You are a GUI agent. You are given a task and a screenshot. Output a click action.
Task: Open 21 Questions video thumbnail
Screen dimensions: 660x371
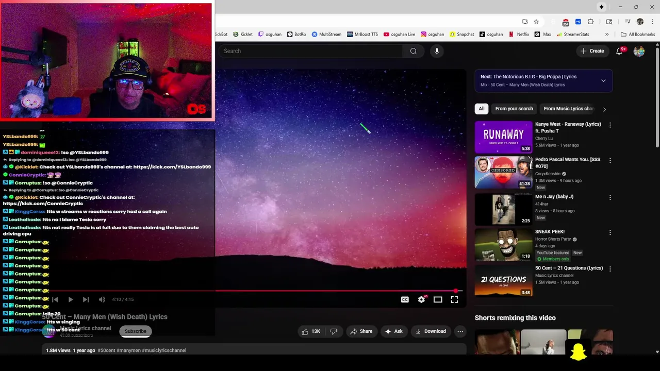503,280
